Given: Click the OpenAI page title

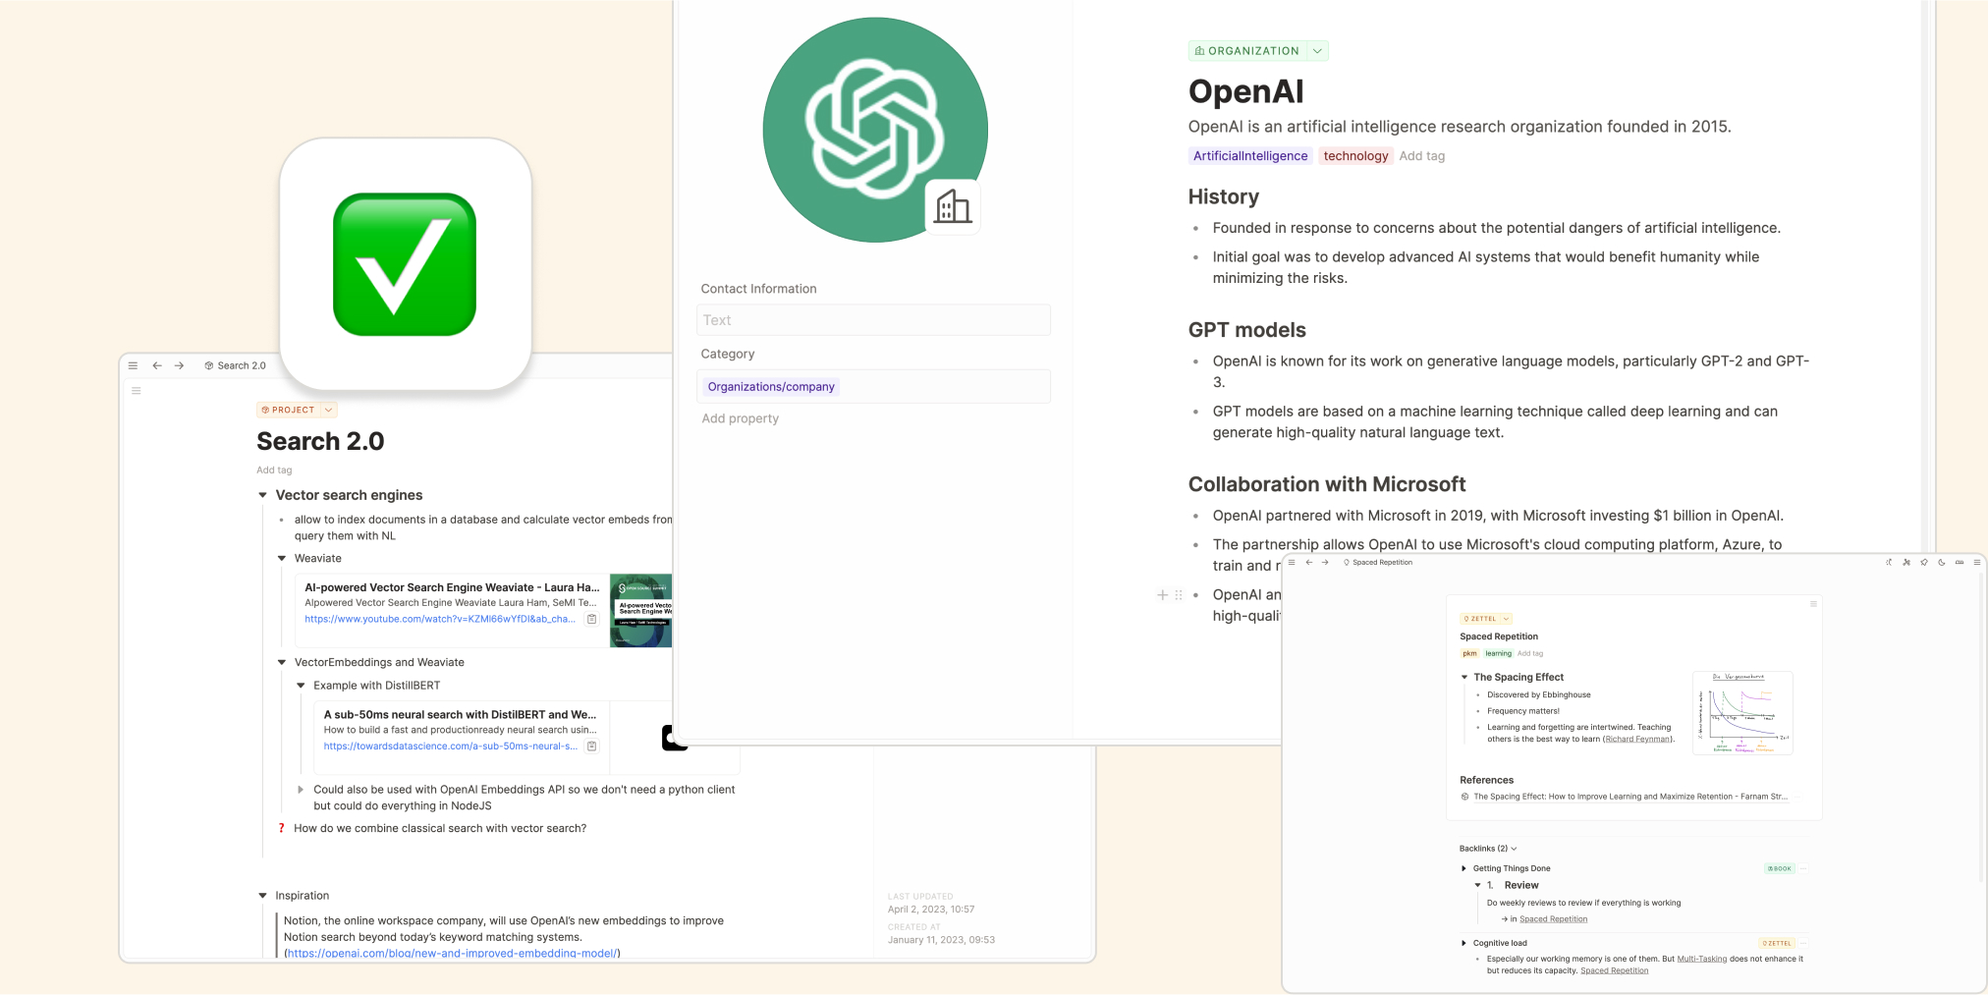Looking at the screenshot, I should (x=1245, y=91).
